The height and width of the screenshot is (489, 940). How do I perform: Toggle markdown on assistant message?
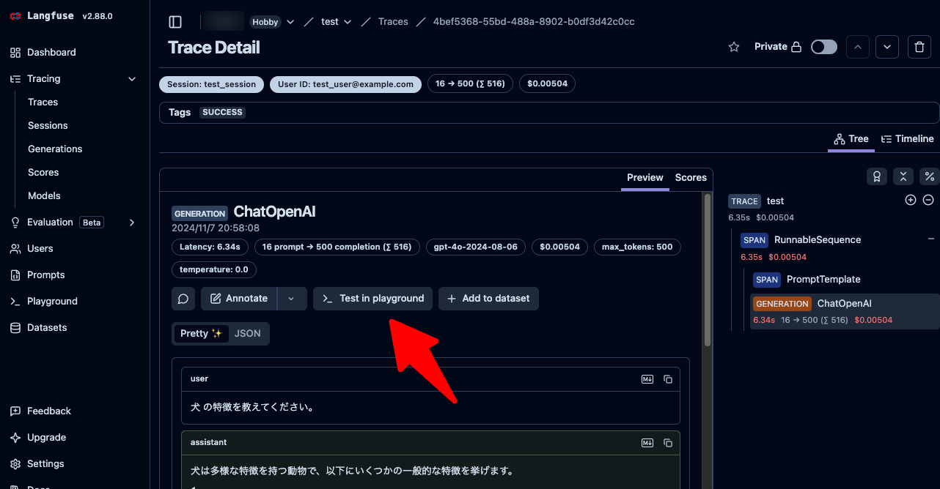pyautogui.click(x=647, y=443)
